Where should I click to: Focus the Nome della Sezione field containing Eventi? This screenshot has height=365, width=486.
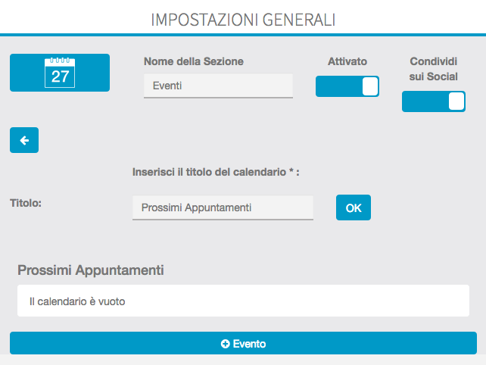[218, 86]
